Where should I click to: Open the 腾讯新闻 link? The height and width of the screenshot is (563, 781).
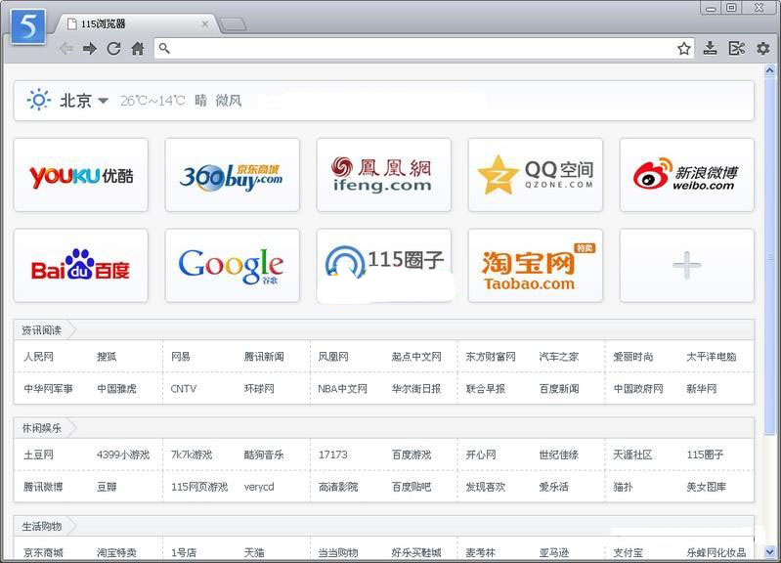tap(264, 357)
